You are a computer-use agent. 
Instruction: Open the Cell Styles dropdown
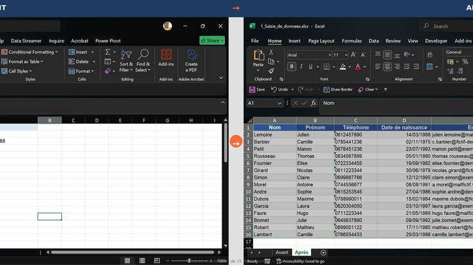point(17,71)
